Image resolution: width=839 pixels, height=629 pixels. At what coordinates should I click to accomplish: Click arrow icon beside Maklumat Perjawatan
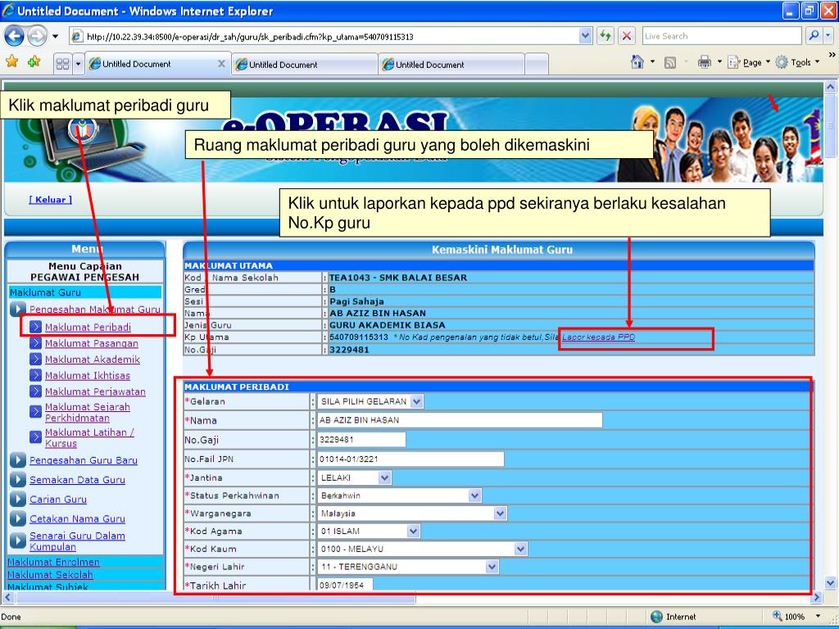[x=36, y=391]
